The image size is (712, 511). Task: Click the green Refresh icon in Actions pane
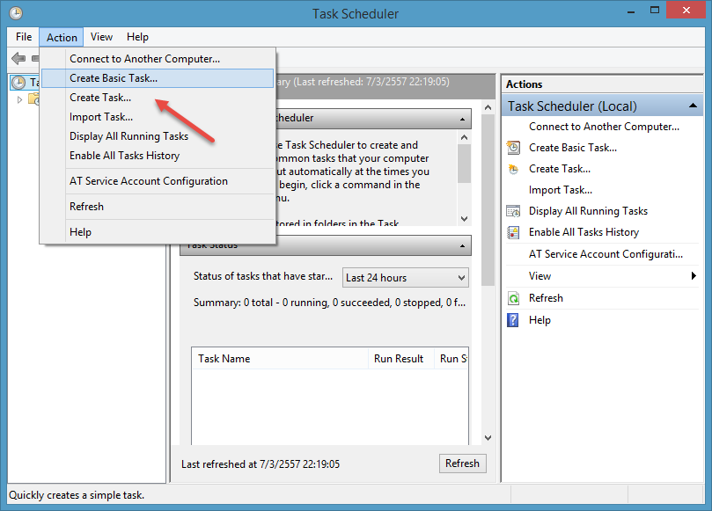pos(514,298)
